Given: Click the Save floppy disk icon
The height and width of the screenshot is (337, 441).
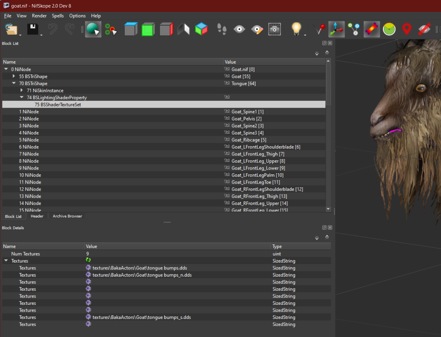Looking at the screenshot, I should click(x=33, y=29).
